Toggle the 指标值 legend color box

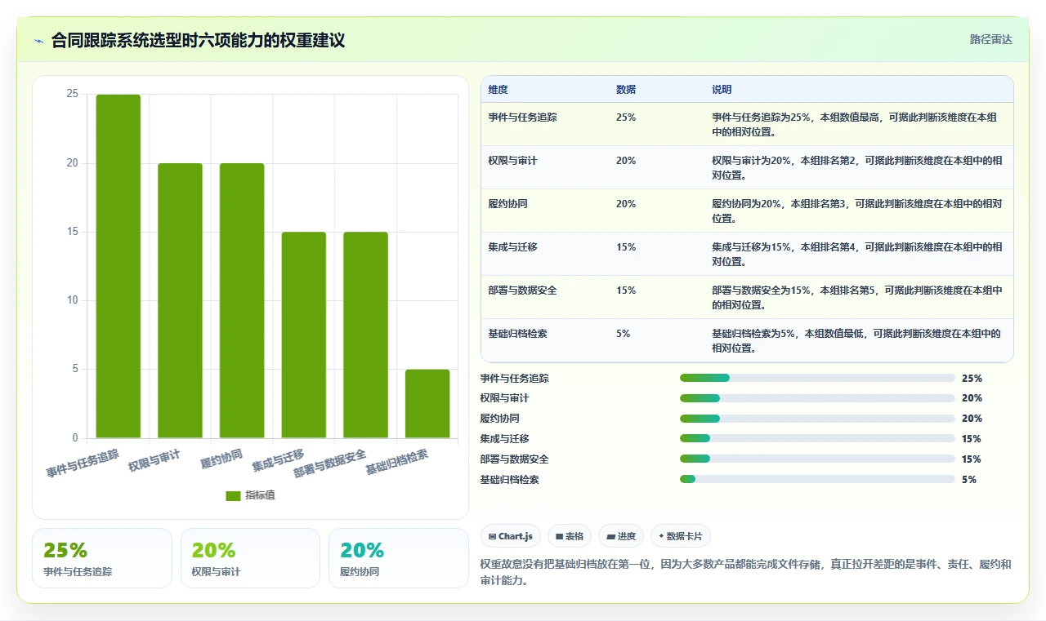tap(233, 495)
